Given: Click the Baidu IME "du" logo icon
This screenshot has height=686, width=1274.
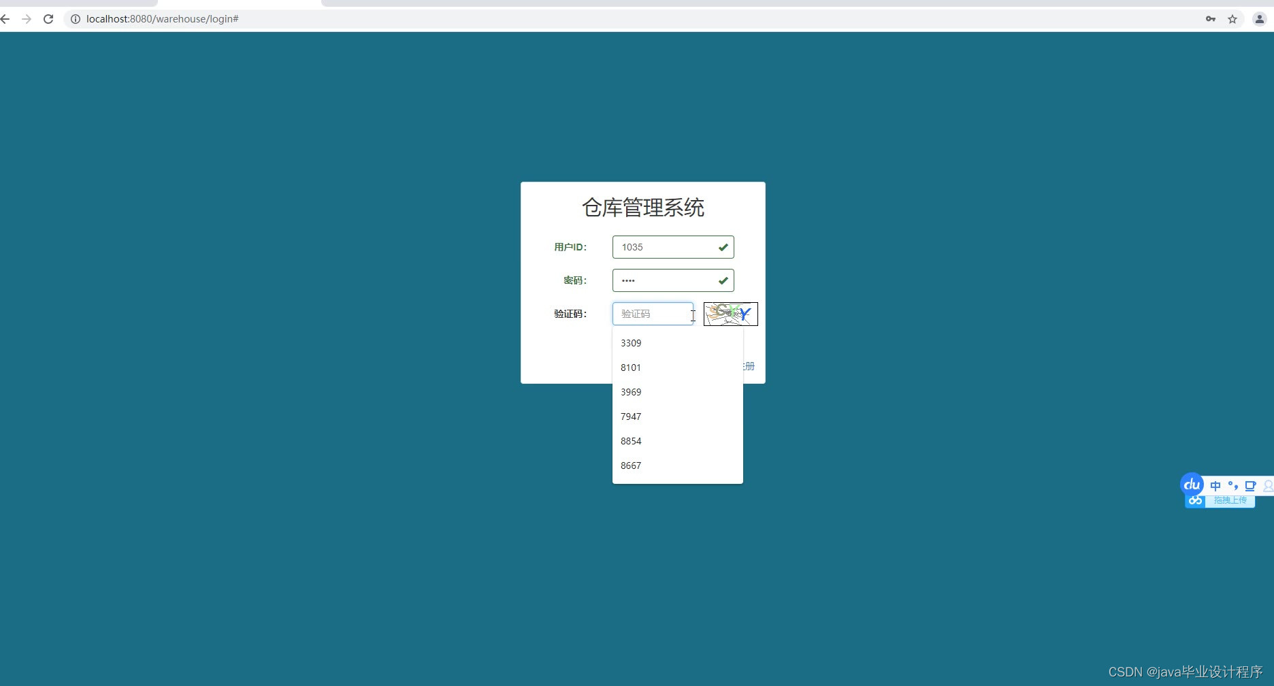Looking at the screenshot, I should pyautogui.click(x=1192, y=485).
